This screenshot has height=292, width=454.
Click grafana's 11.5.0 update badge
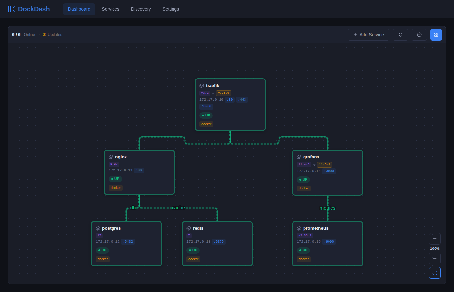tap(325, 164)
